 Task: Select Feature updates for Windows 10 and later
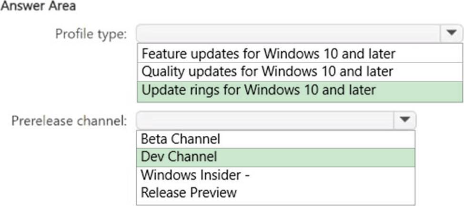tap(269, 54)
